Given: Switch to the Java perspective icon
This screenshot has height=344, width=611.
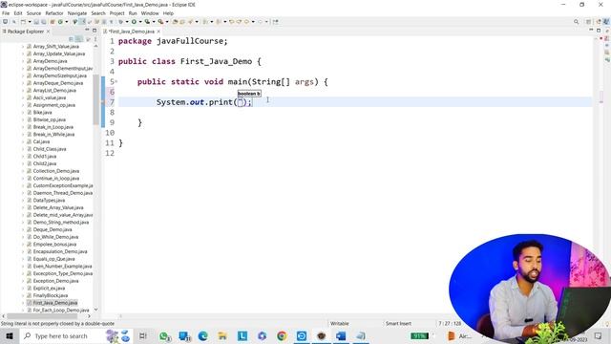Looking at the screenshot, I should [606, 22].
